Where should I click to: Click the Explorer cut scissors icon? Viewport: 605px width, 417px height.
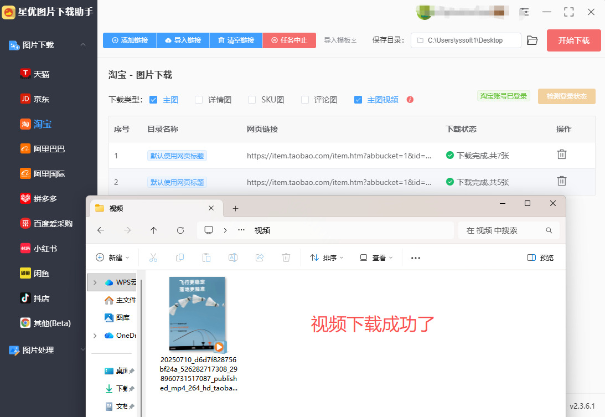pyautogui.click(x=153, y=258)
